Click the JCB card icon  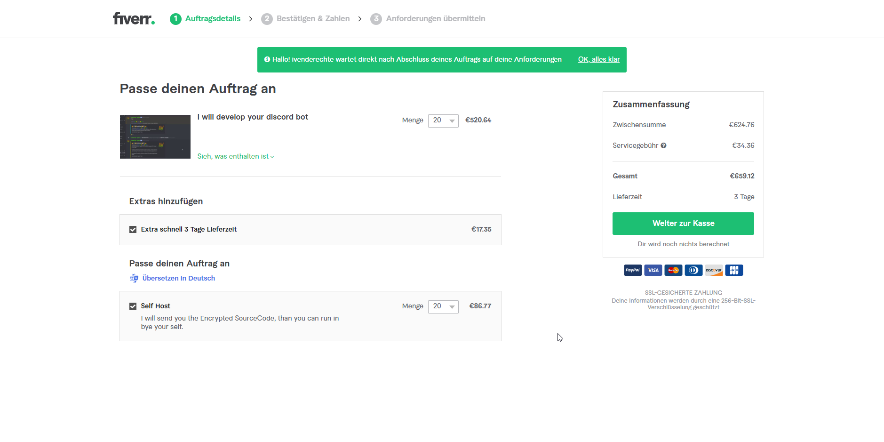[x=734, y=270]
